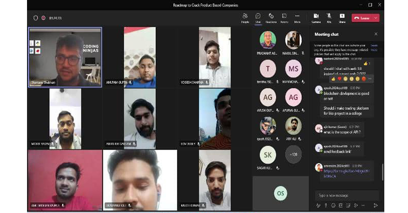The height and width of the screenshot is (213, 408).
Task: Click the format text icon in chat
Action: (x=318, y=205)
